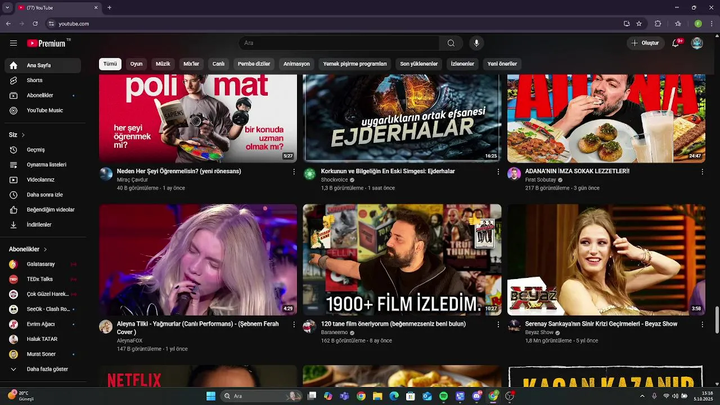Click Fırat Sobutay channel avatar

coord(514,174)
